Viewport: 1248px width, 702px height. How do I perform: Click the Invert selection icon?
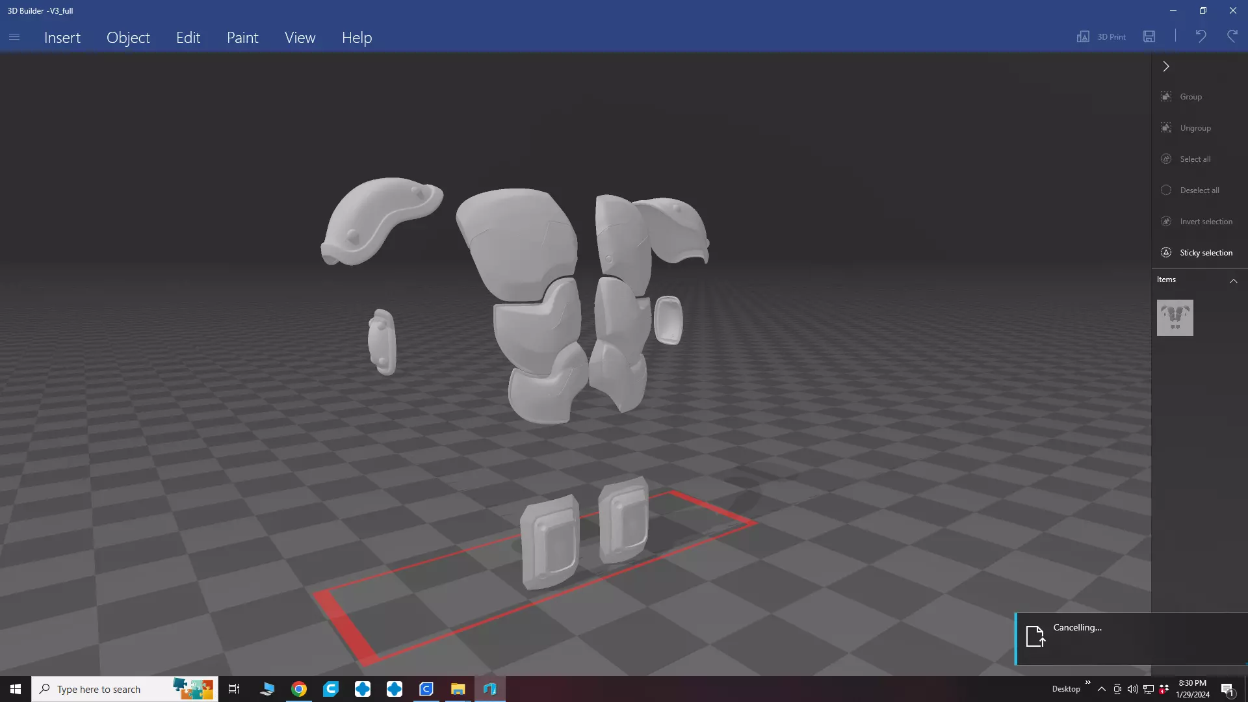pyautogui.click(x=1166, y=222)
